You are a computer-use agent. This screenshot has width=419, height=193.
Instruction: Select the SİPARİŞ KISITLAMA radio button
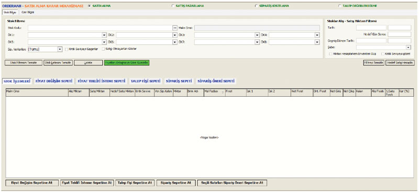[256, 6]
